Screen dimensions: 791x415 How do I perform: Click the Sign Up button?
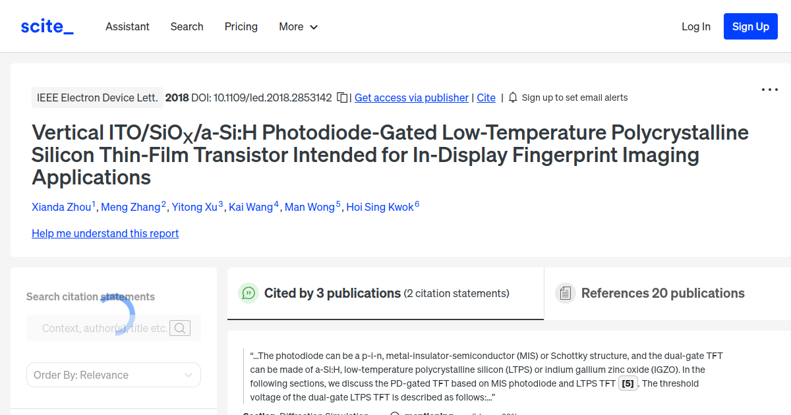coord(750,26)
